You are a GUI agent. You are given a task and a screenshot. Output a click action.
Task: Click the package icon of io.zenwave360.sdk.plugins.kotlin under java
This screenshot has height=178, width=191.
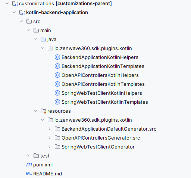[50, 48]
